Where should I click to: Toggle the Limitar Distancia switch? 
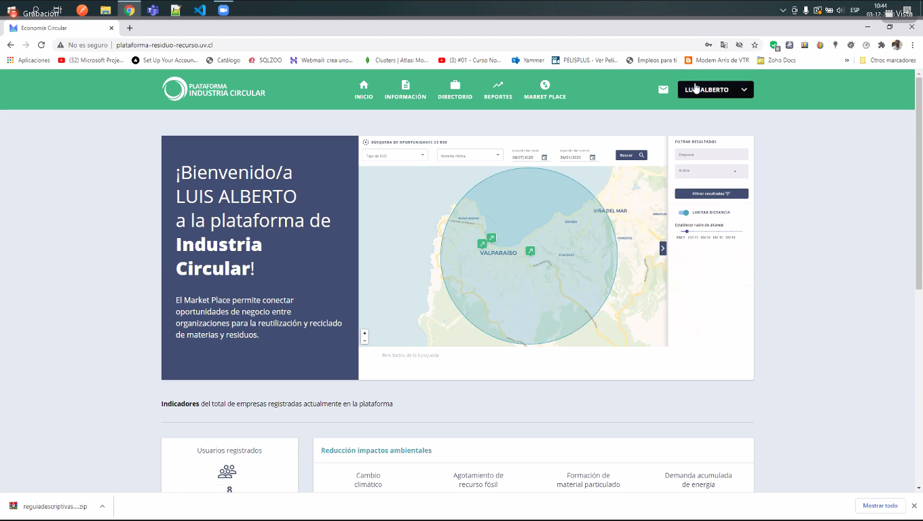(683, 212)
